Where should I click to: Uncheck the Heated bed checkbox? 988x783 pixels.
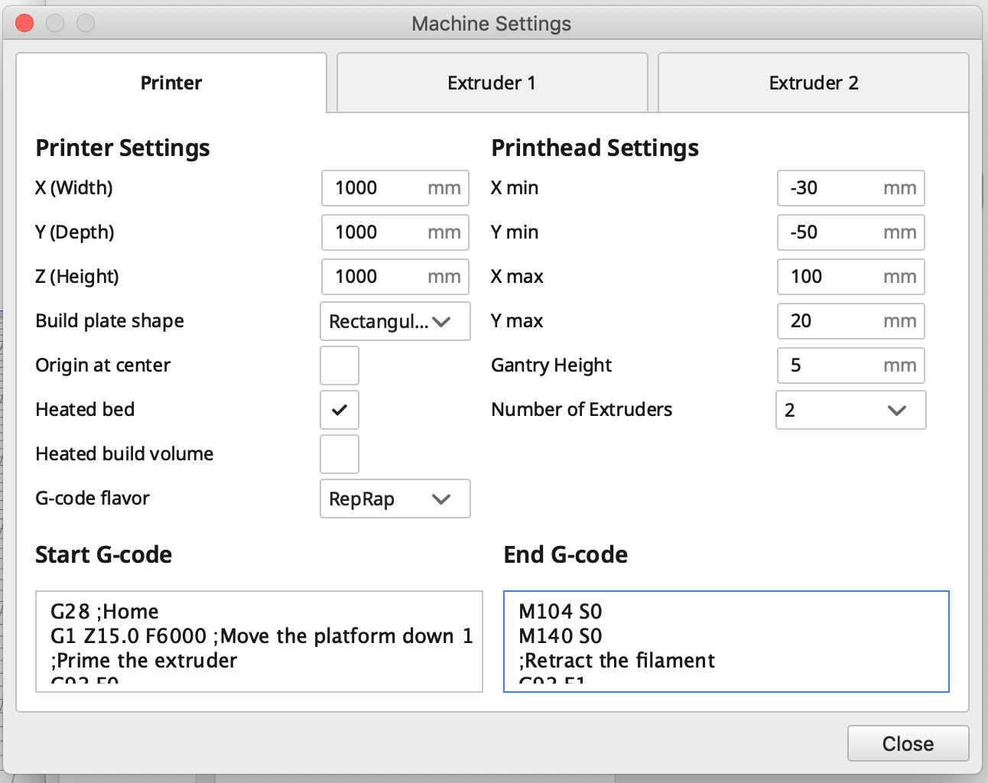click(339, 410)
